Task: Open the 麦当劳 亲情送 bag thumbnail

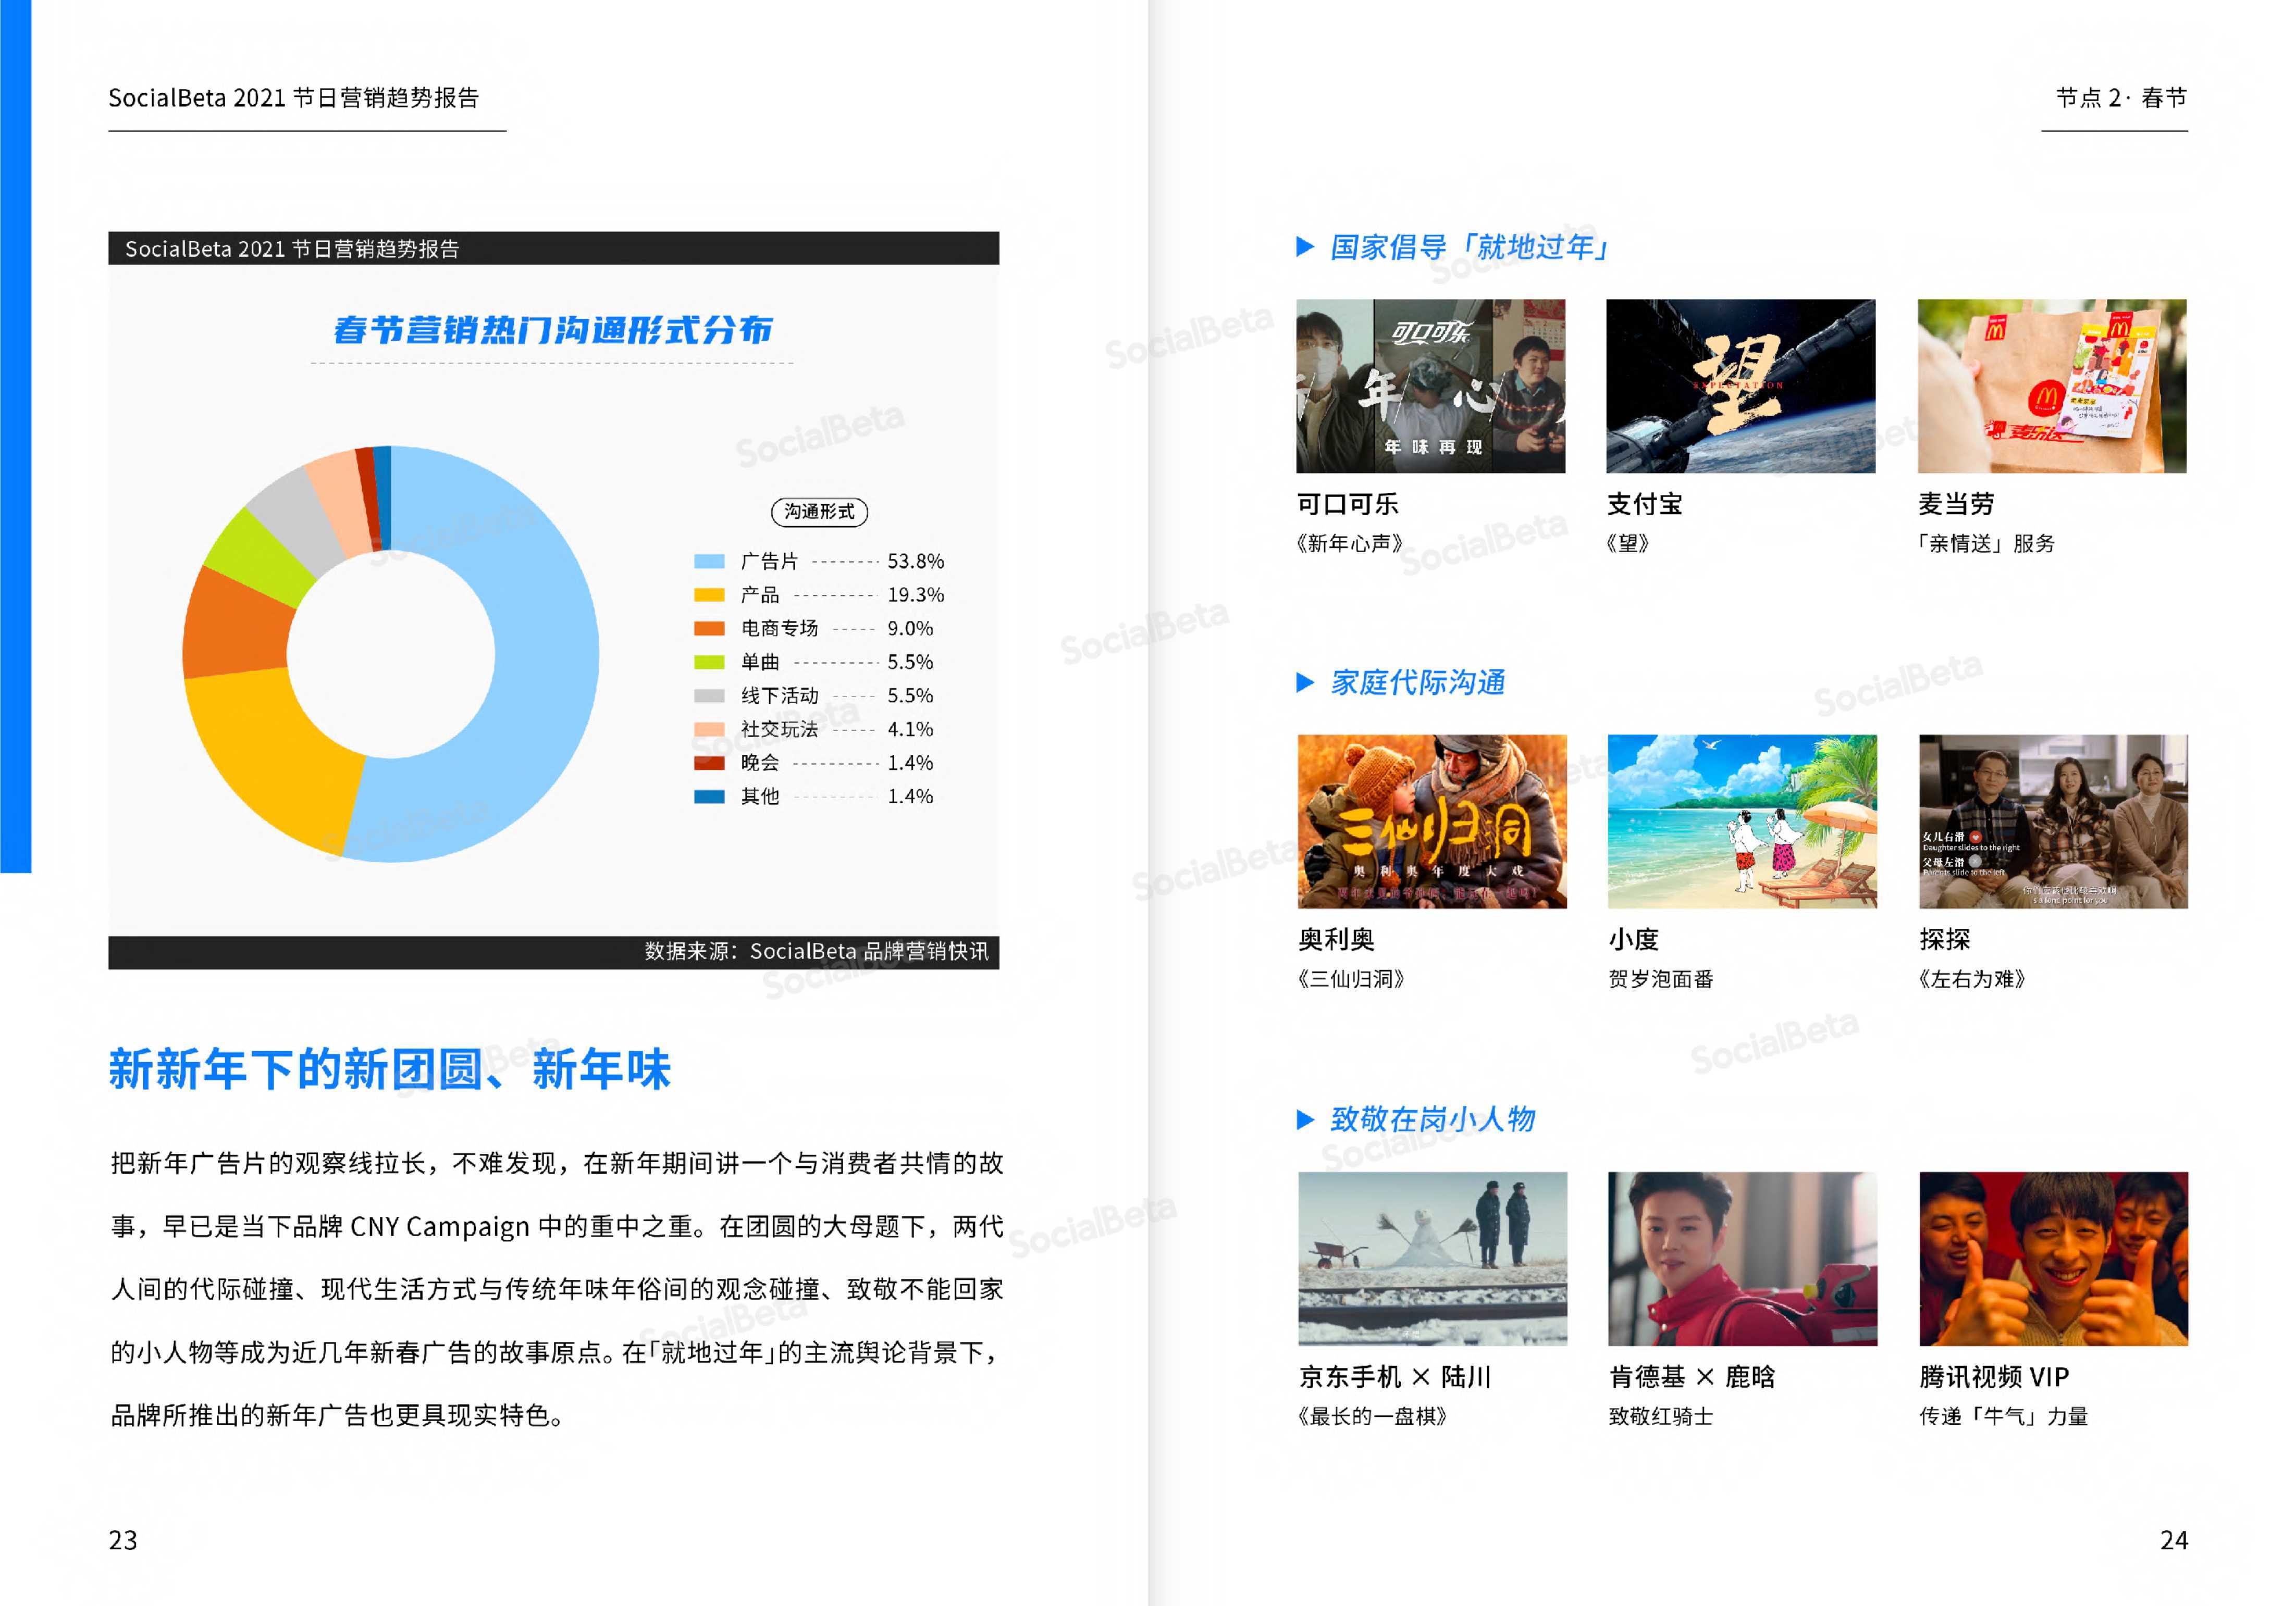Action: (2052, 386)
